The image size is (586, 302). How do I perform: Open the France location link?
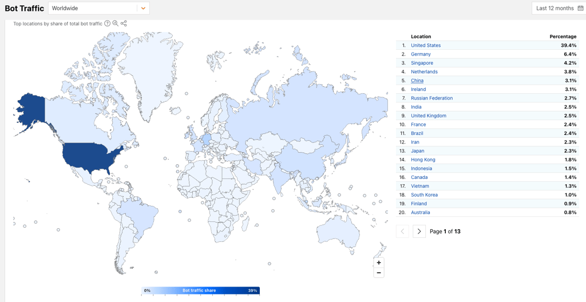[x=418, y=125]
